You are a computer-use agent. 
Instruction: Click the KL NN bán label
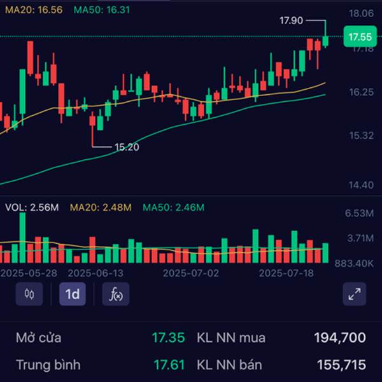pyautogui.click(x=229, y=365)
